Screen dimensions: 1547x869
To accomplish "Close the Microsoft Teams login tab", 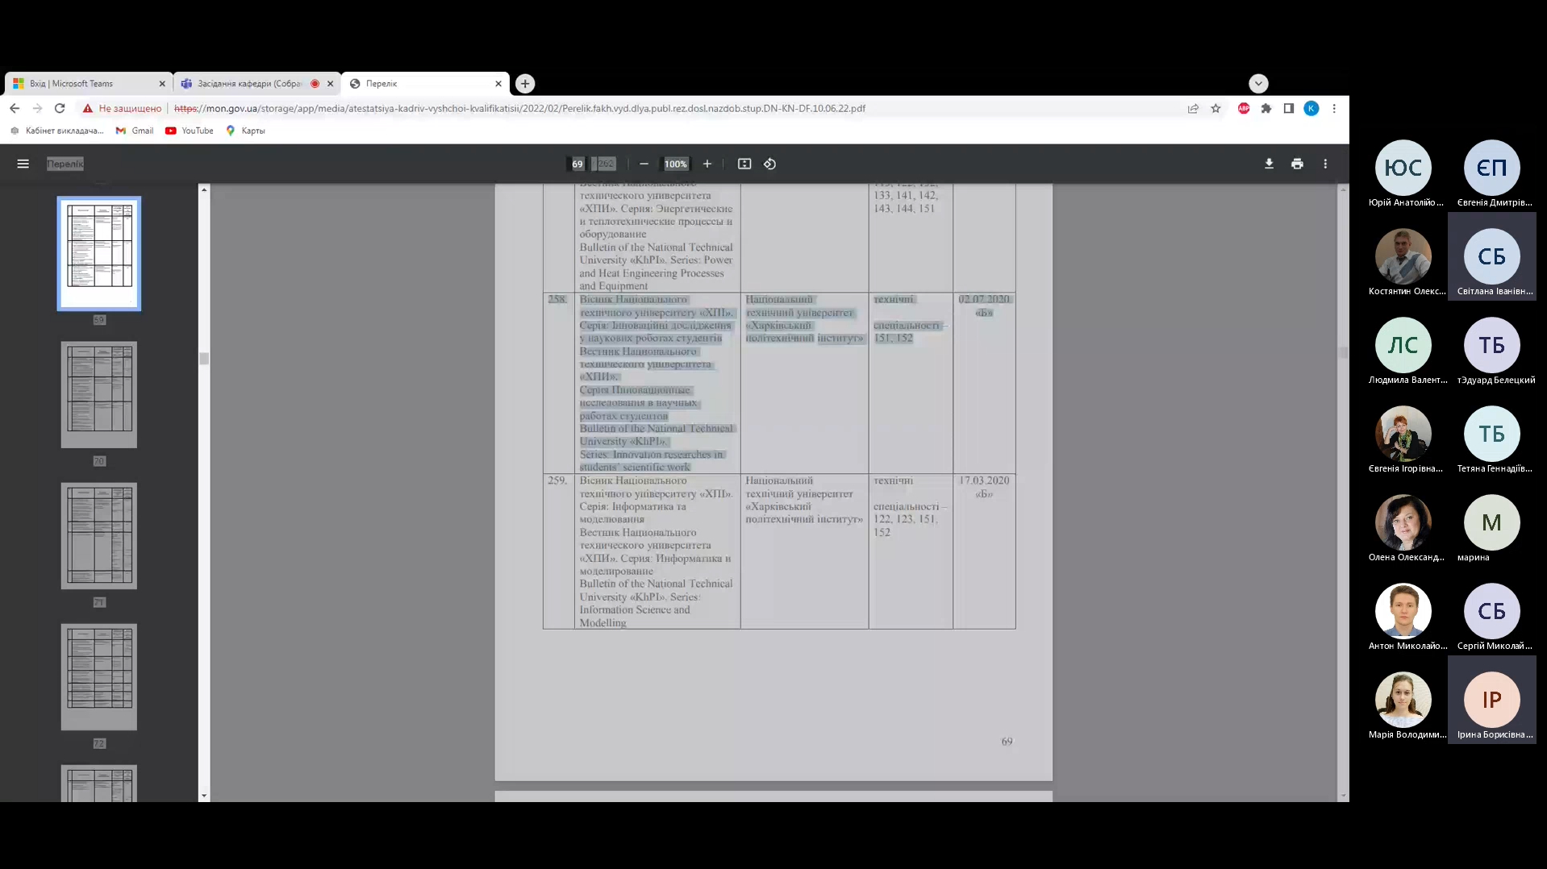I will coord(162,83).
